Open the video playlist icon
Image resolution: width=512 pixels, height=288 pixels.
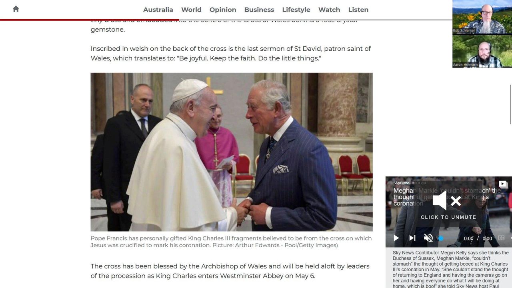(503, 184)
